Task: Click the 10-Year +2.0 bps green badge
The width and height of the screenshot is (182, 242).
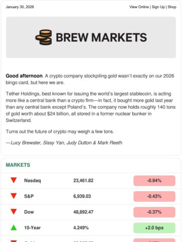Action: (154, 228)
